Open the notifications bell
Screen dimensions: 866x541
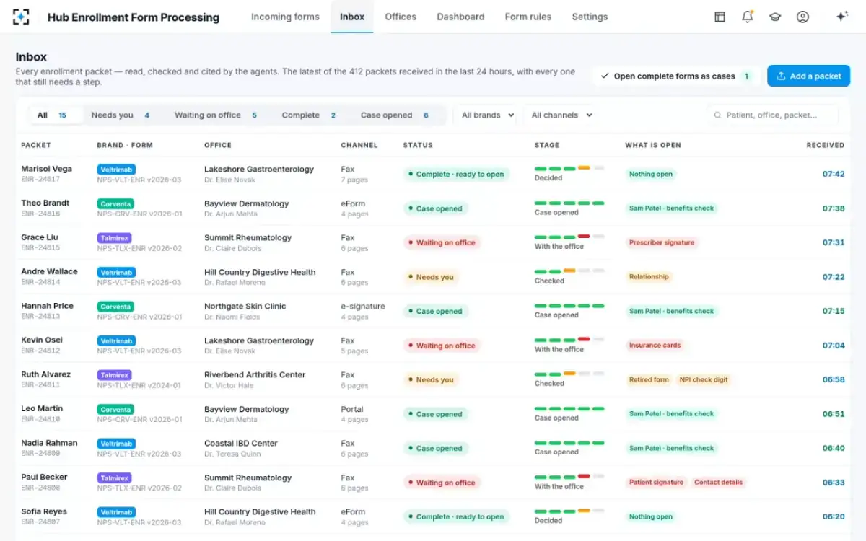coord(748,17)
